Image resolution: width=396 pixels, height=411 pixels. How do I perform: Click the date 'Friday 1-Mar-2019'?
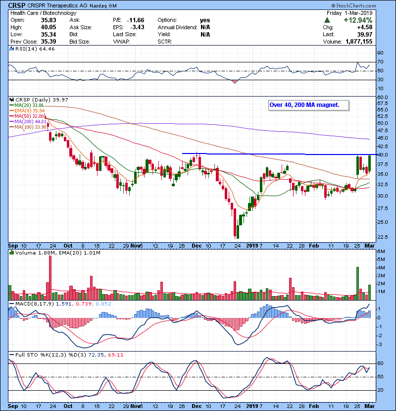click(x=349, y=13)
